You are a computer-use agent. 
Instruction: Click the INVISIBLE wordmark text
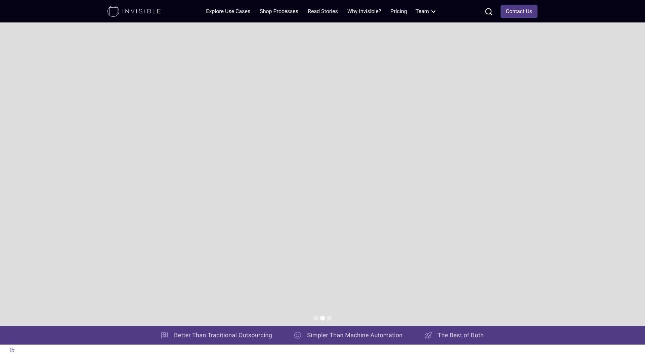coord(141,11)
